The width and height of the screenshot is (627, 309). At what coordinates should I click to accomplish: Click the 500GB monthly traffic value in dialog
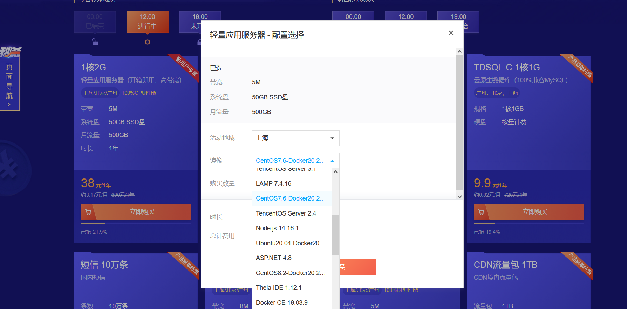point(261,112)
